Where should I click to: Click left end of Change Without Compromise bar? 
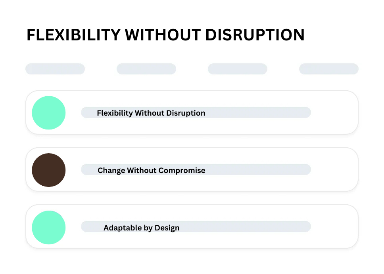87,169
